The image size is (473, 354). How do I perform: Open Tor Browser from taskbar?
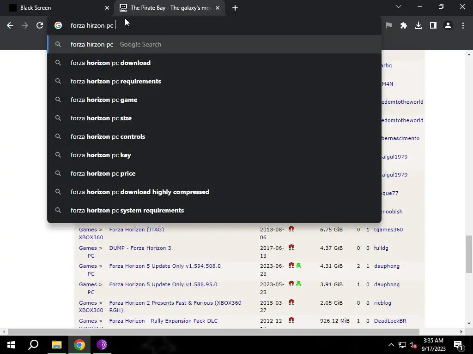102,345
